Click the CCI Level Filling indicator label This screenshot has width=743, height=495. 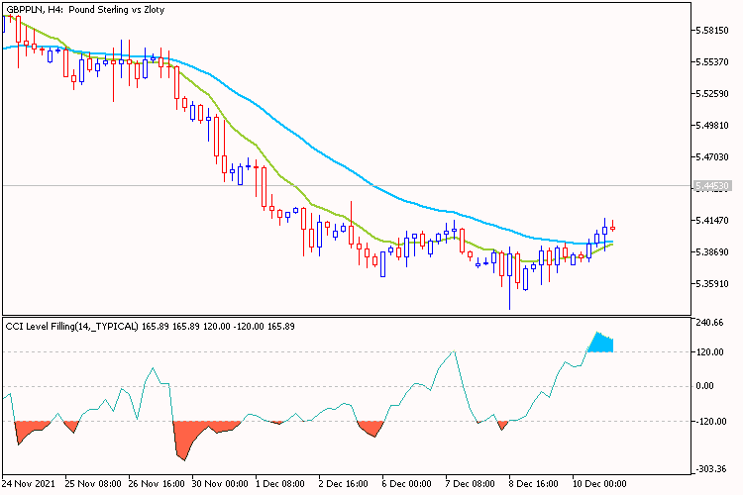point(151,327)
